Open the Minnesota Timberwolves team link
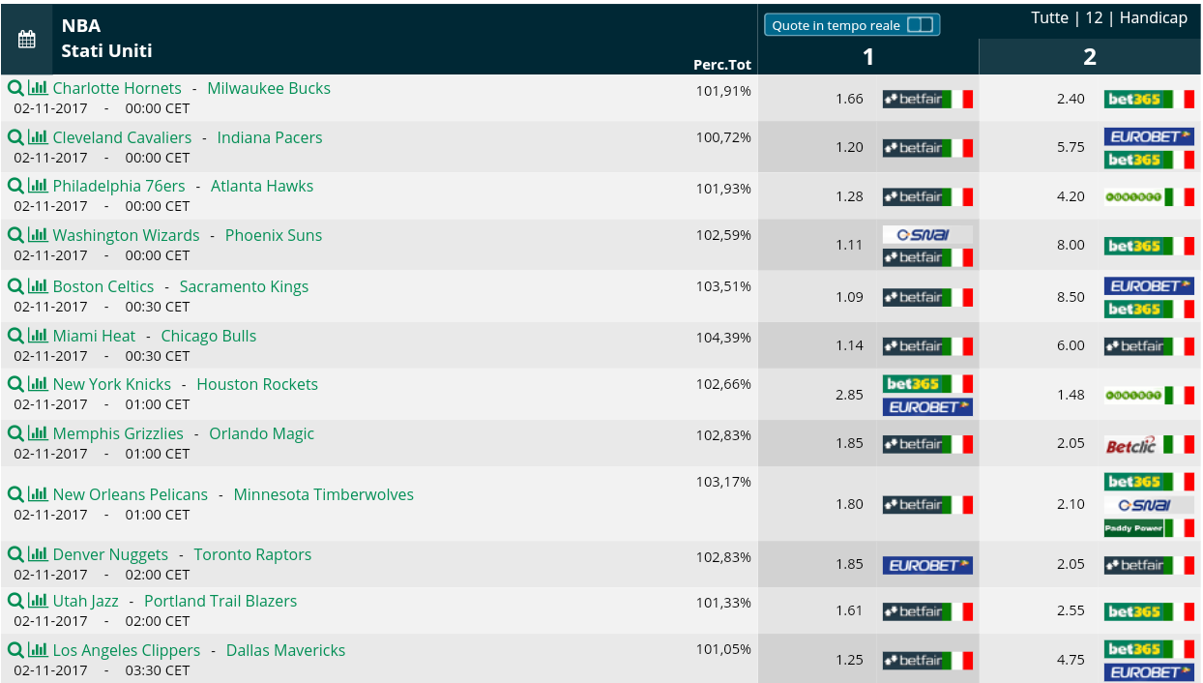 [324, 494]
